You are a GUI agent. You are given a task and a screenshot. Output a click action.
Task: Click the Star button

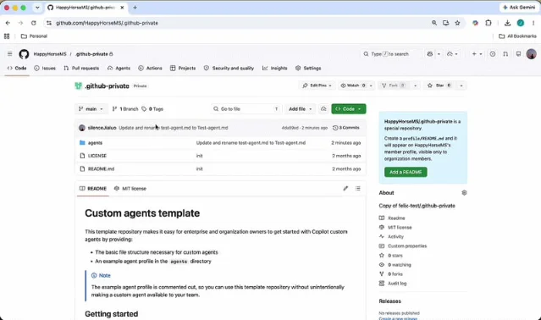point(439,86)
